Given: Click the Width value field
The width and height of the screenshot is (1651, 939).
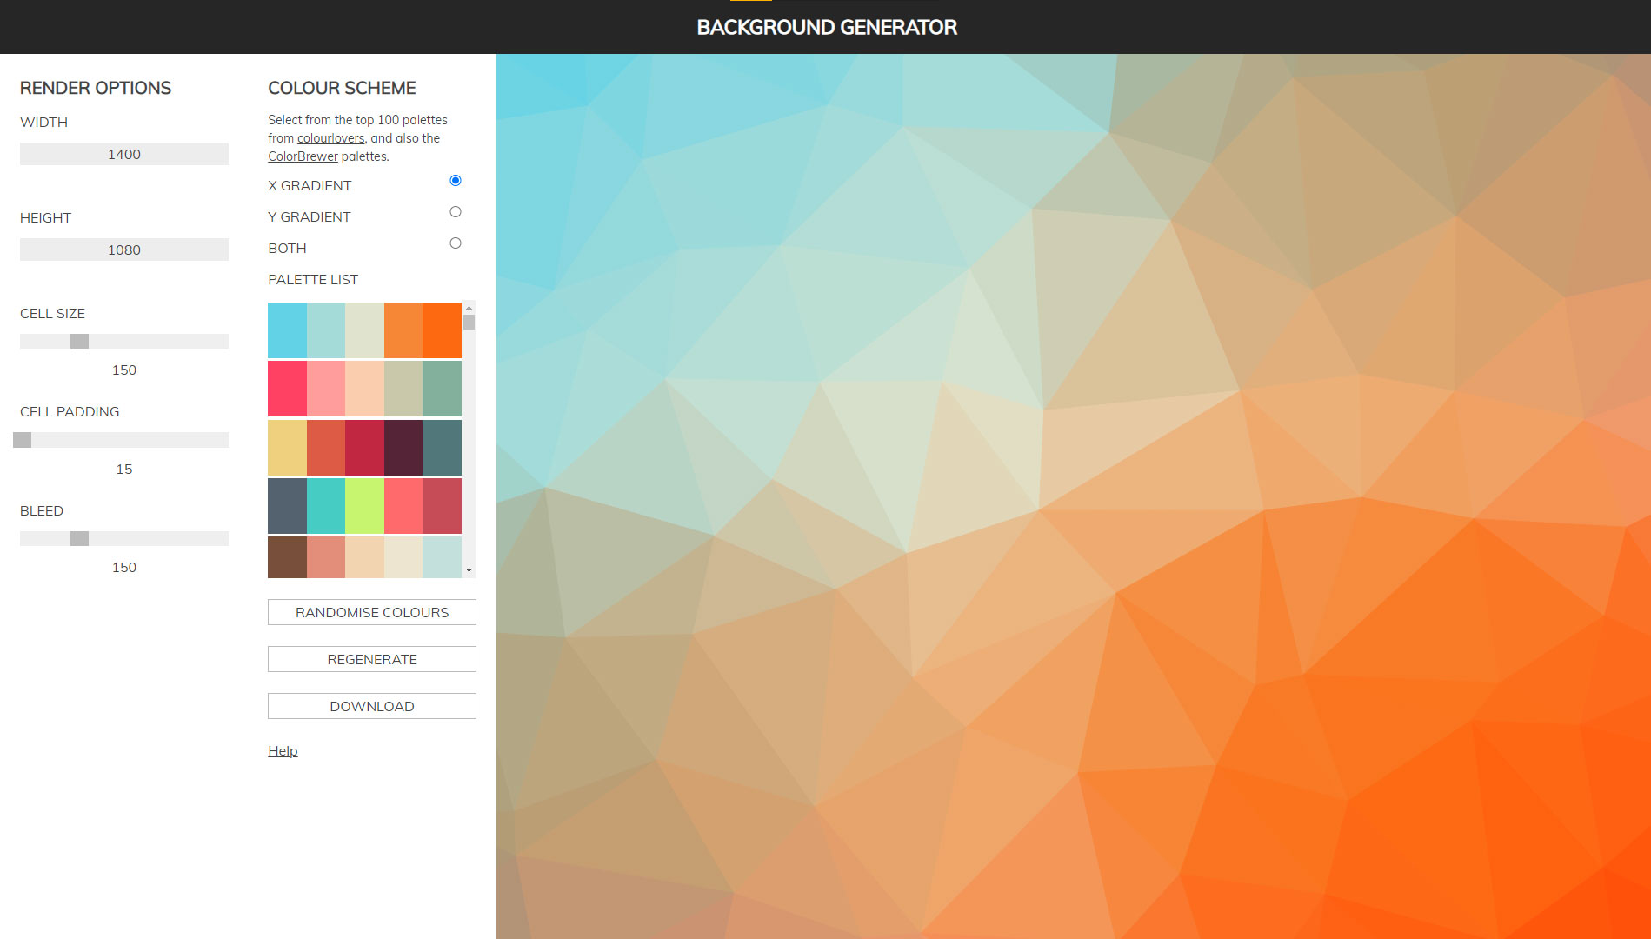Looking at the screenshot, I should tap(123, 154).
